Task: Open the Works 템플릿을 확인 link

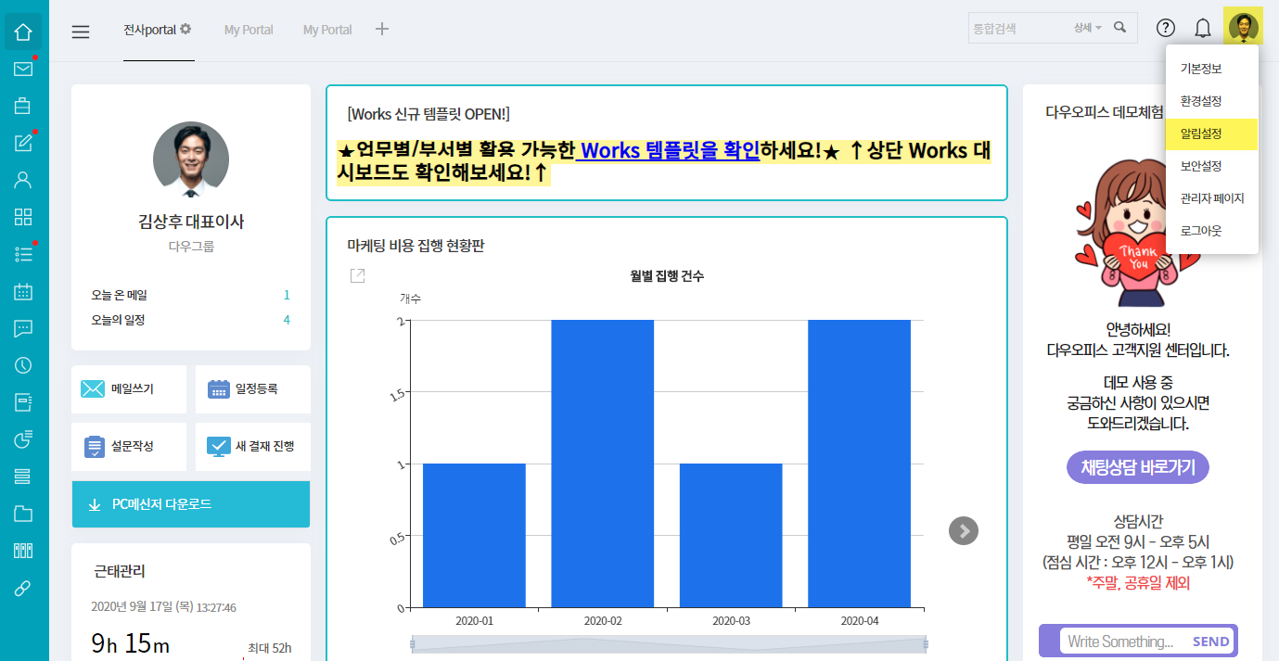Action: pyautogui.click(x=669, y=150)
